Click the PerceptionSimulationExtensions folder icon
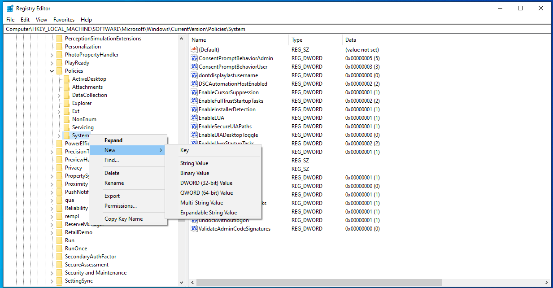The height and width of the screenshot is (288, 553). pos(59,38)
